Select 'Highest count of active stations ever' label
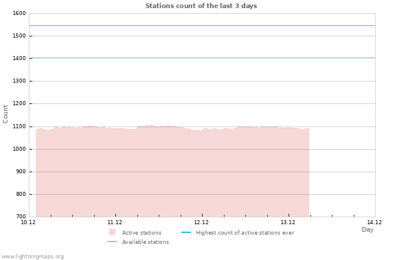The width and height of the screenshot is (404, 260). (x=245, y=233)
